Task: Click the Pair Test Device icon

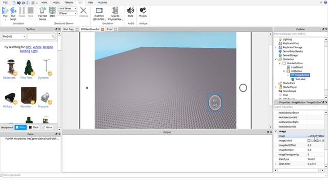Action: 42,10
